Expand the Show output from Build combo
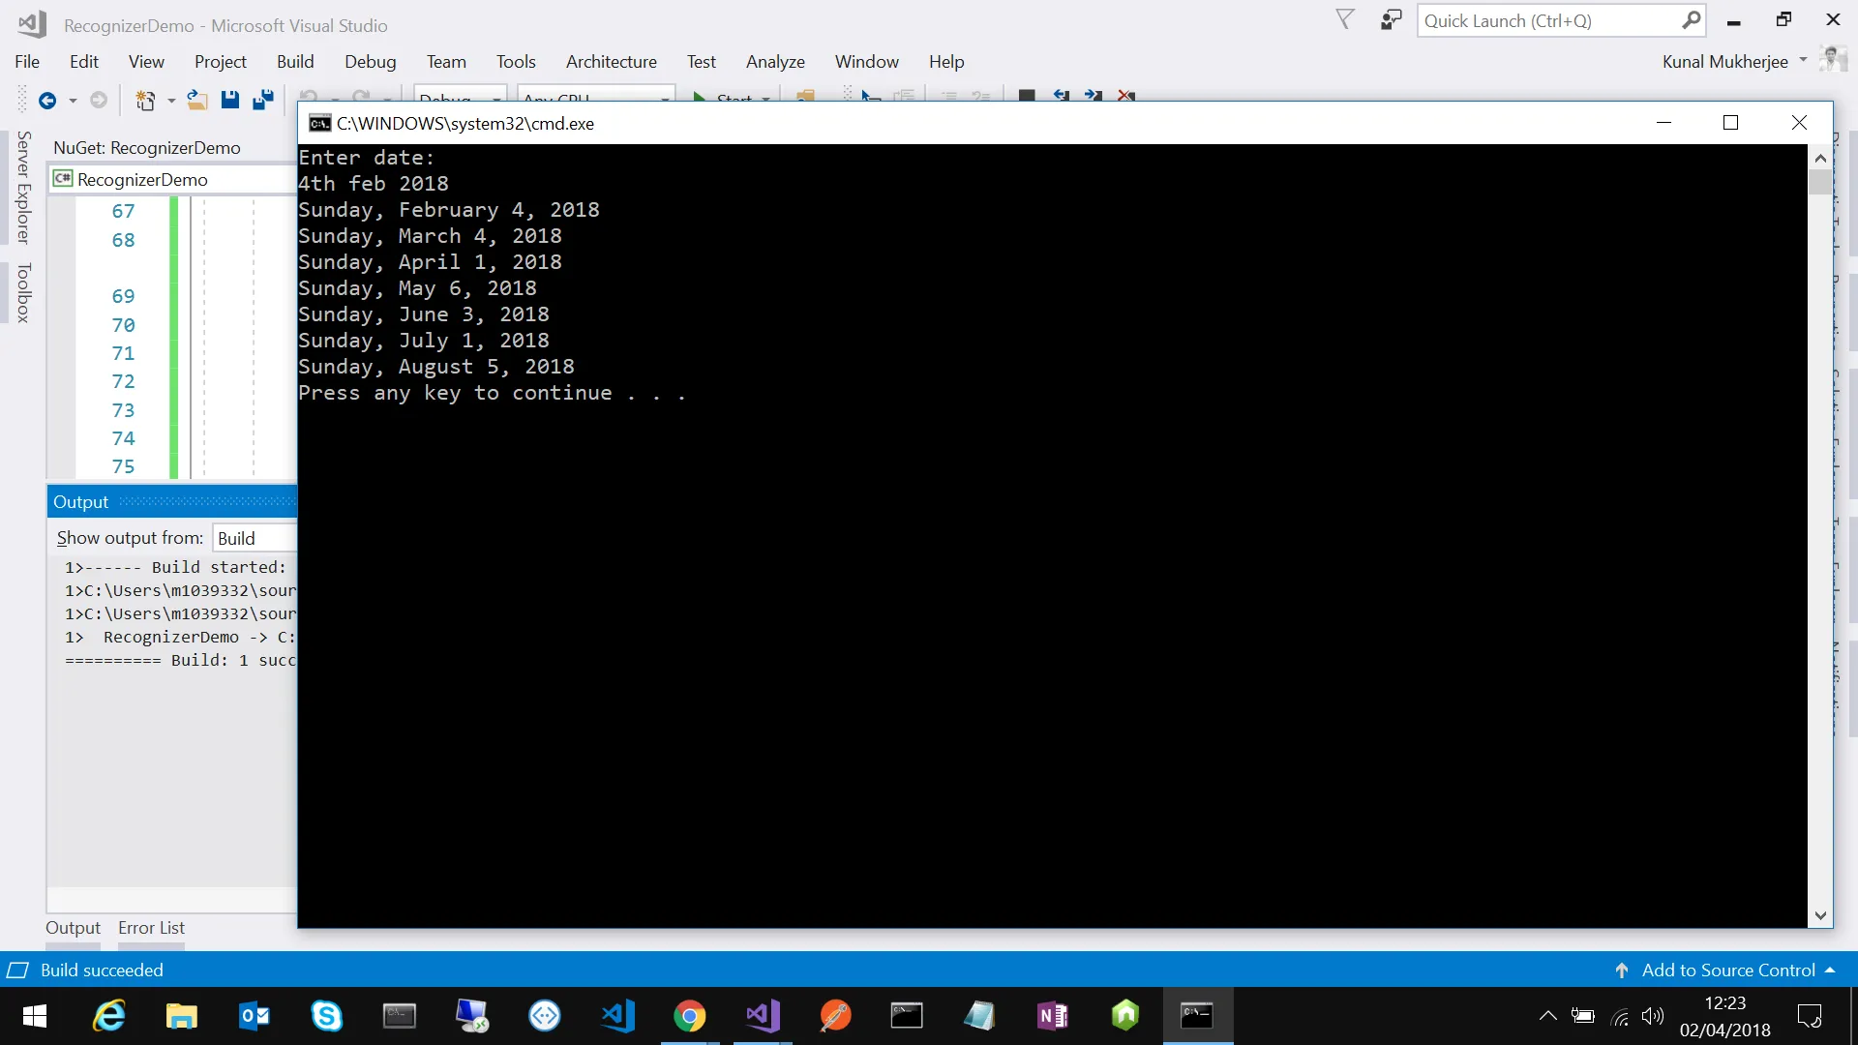The height and width of the screenshot is (1045, 1858). [x=254, y=538]
